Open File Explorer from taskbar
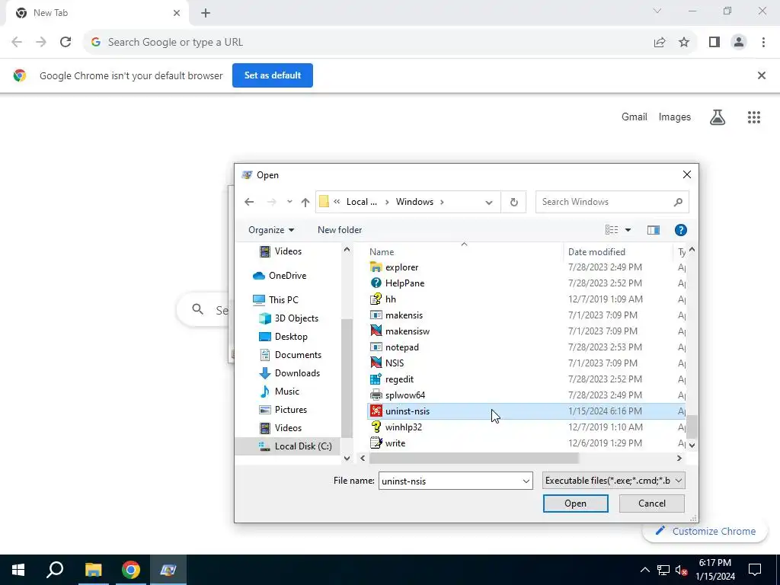Viewport: 780px width, 585px height. 93,570
